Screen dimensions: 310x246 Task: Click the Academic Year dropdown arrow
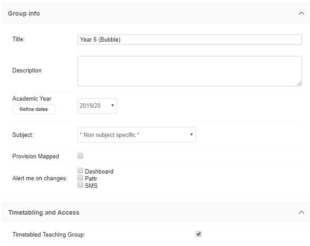pyautogui.click(x=113, y=106)
